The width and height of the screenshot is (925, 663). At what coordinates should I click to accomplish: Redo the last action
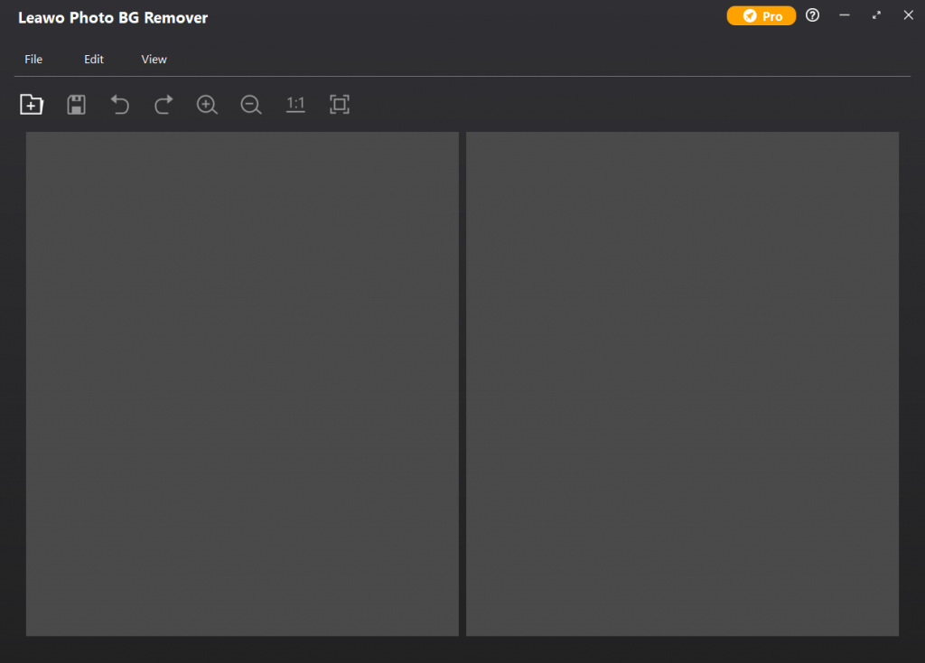[x=163, y=104]
